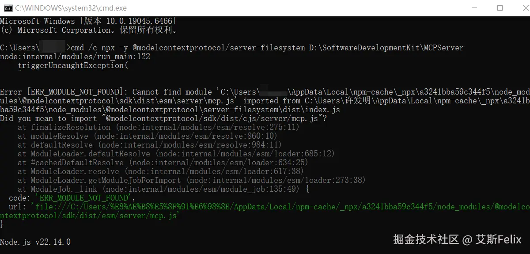Click the Microsoft Corporation copyright line

(88, 30)
